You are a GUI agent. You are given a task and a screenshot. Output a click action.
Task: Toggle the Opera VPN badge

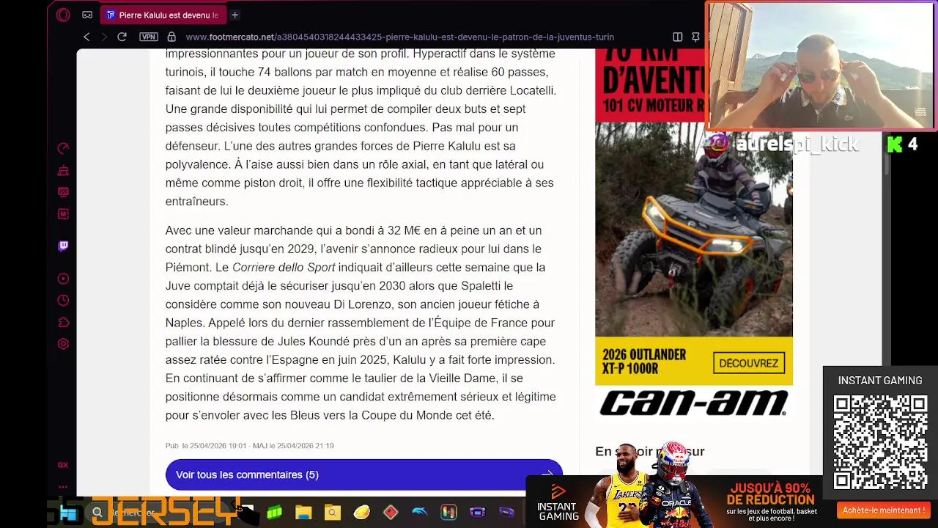149,37
